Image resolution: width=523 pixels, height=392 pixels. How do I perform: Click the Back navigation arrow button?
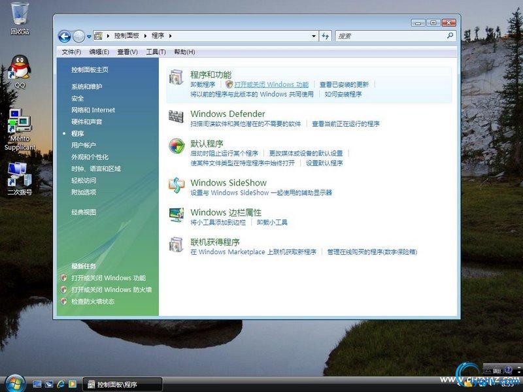(x=64, y=37)
